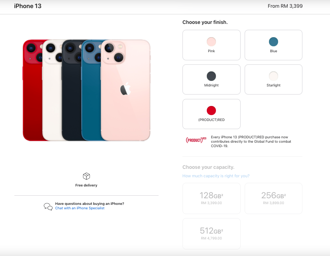The height and width of the screenshot is (256, 330).
Task: Click the chat speech bubbles icon
Action: tap(48, 206)
